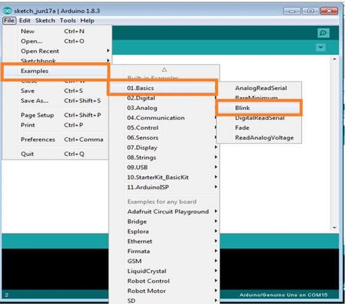Maximize the Arduino window

point(311,11)
